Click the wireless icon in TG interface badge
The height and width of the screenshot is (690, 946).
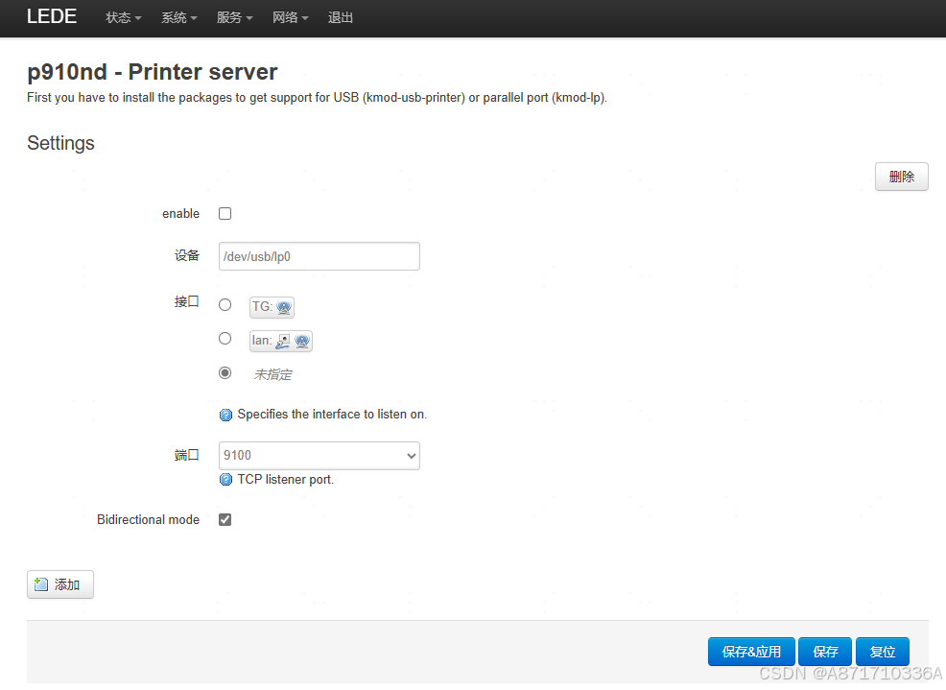(x=284, y=307)
